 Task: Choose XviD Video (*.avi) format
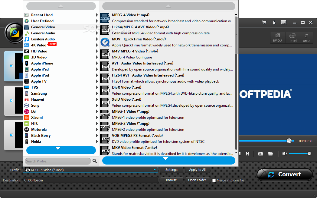[167, 102]
